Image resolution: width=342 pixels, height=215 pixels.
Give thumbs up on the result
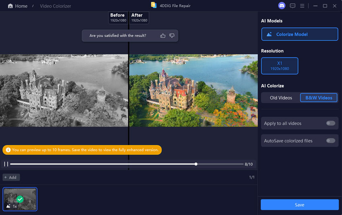point(163,36)
